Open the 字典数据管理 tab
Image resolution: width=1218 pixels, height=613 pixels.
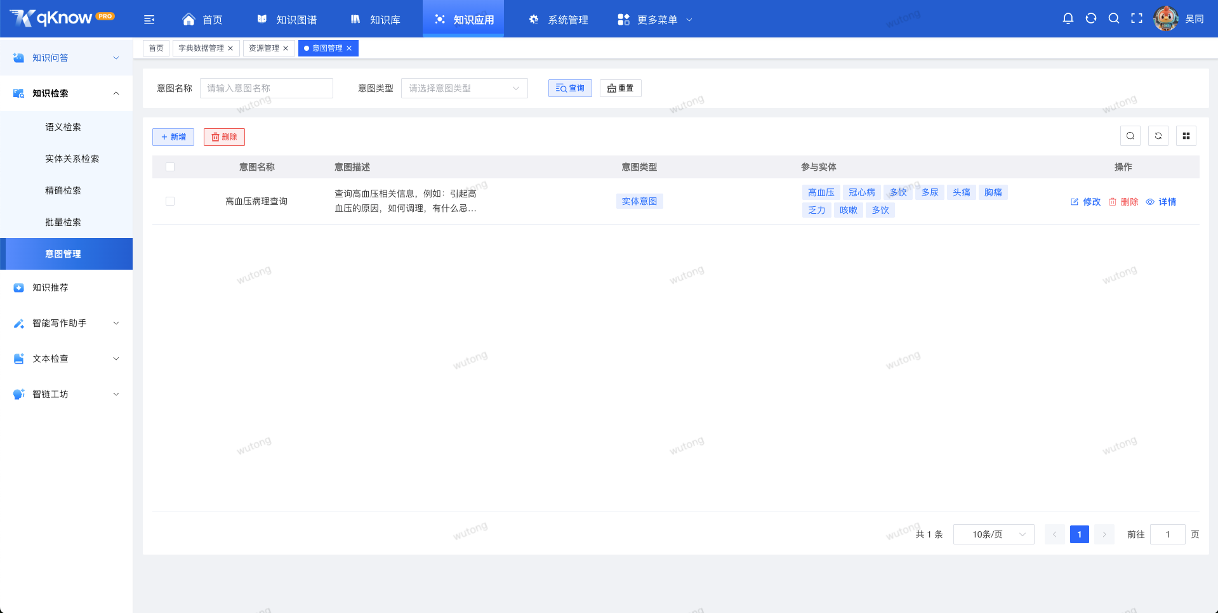point(201,48)
